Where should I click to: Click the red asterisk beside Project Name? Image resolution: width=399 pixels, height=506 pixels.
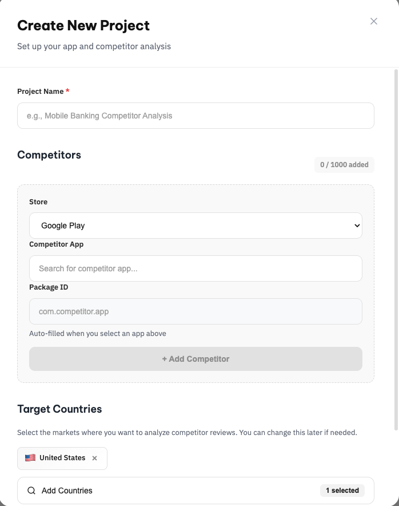pyautogui.click(x=67, y=91)
